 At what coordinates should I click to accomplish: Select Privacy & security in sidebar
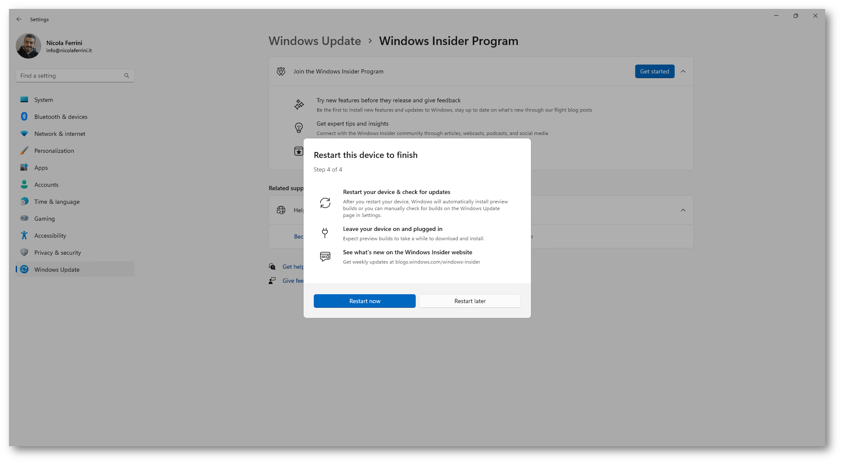coord(75,253)
